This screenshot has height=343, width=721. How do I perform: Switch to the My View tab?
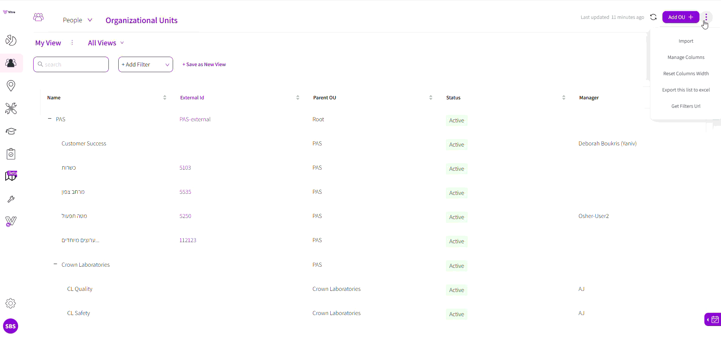coord(48,43)
